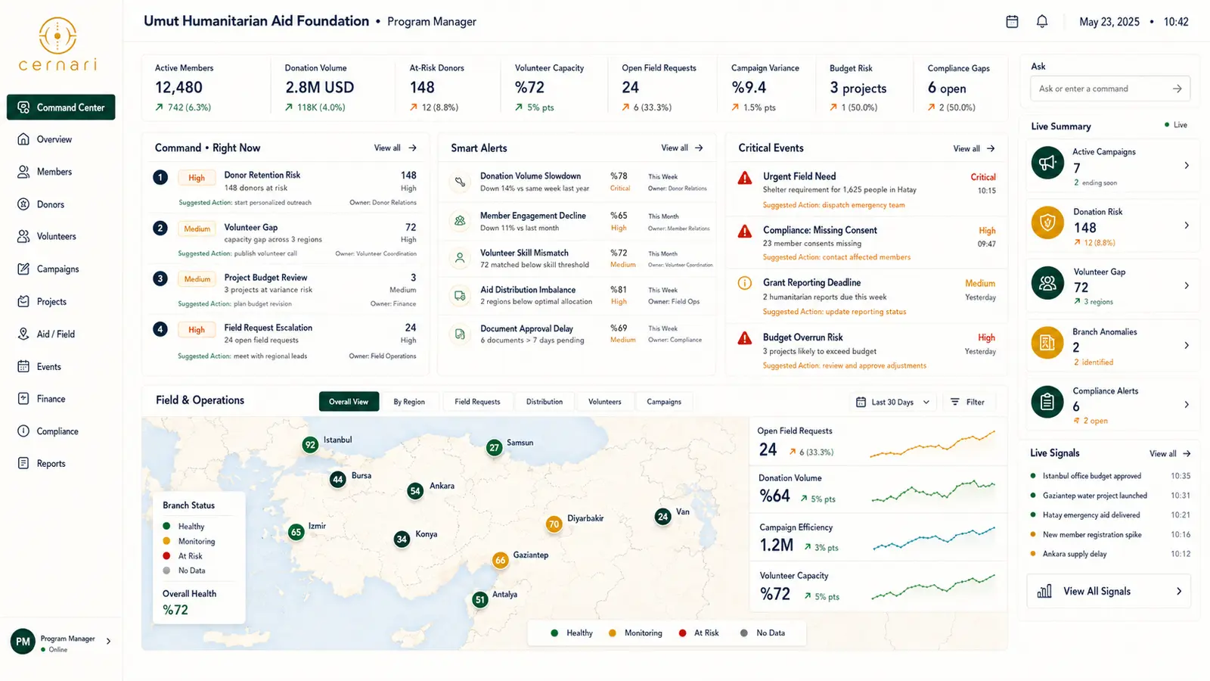1210x681 pixels.
Task: Click the Aid Distribution Imbalance truck icon
Action: pyautogui.click(x=459, y=295)
